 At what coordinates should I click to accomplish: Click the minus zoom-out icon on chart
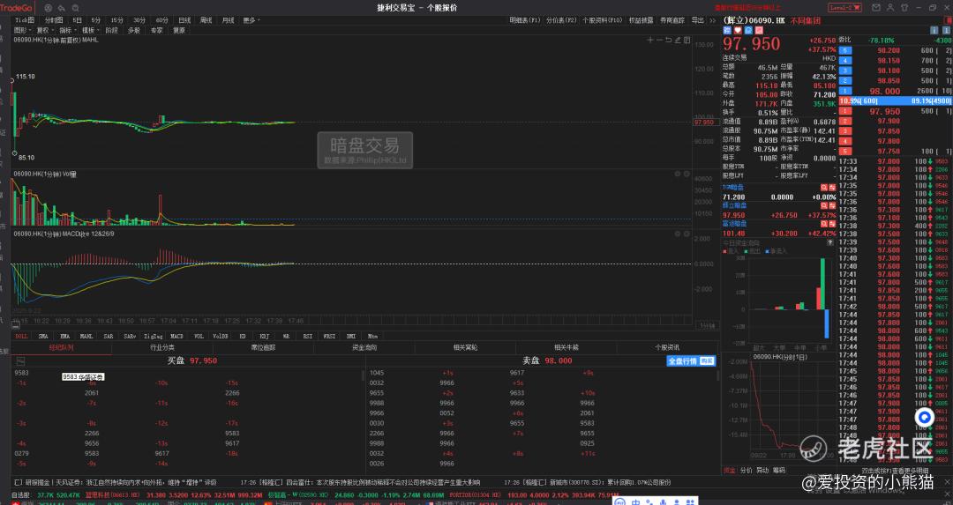(659, 40)
